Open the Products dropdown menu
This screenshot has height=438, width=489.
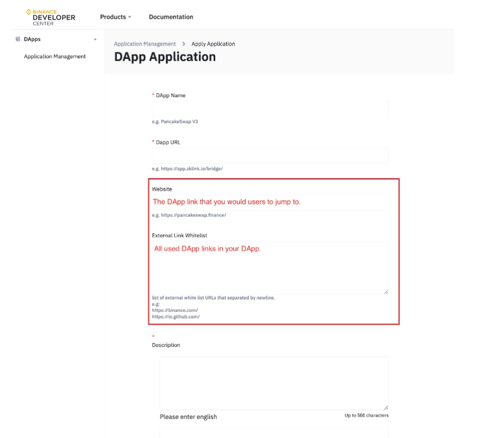(x=113, y=17)
